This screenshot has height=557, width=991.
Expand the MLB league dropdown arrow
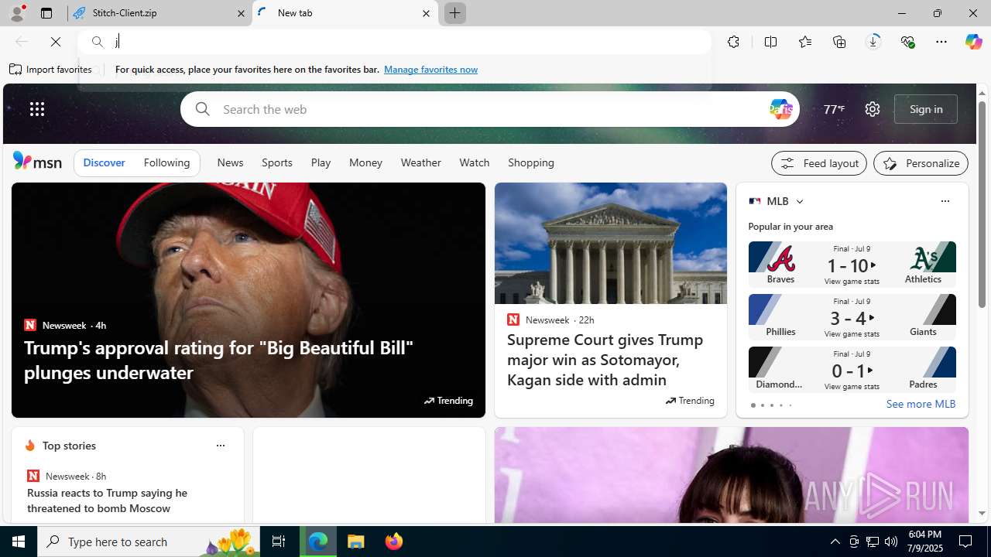click(799, 201)
